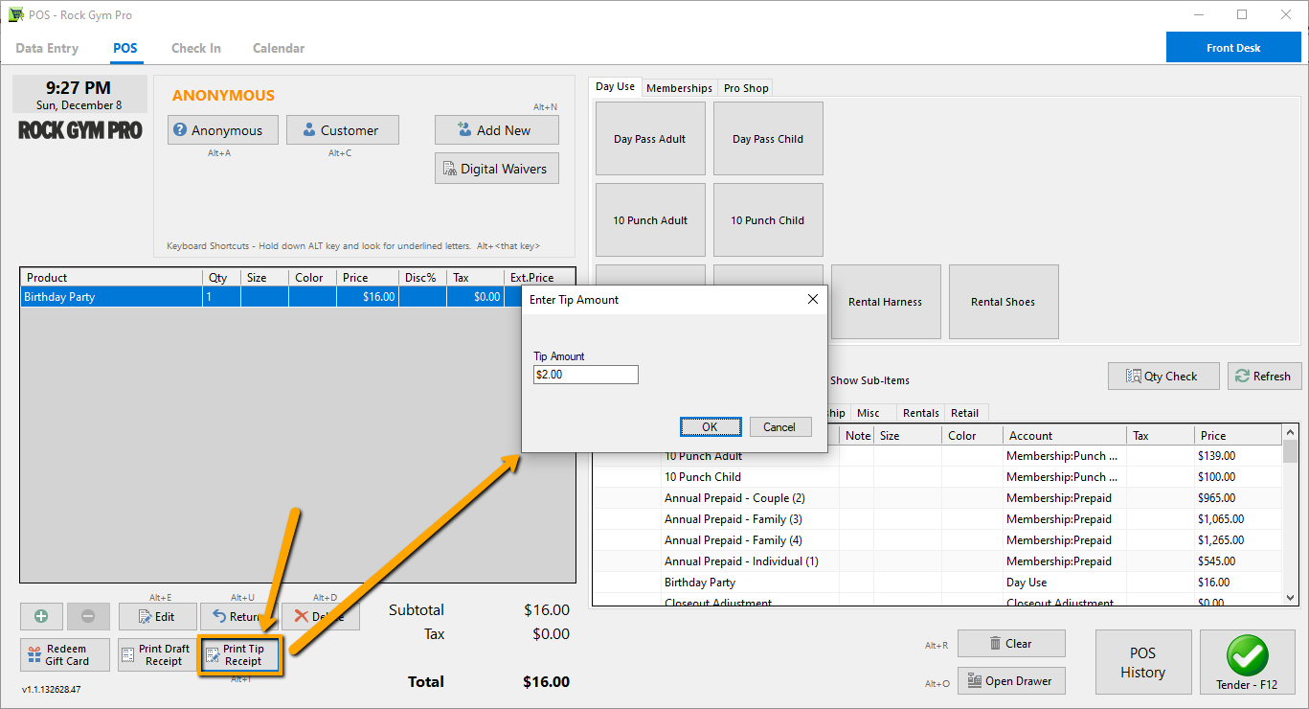Screen dimensions: 1309x709
Task: Add Day Pass Child to sale
Action: pos(768,139)
